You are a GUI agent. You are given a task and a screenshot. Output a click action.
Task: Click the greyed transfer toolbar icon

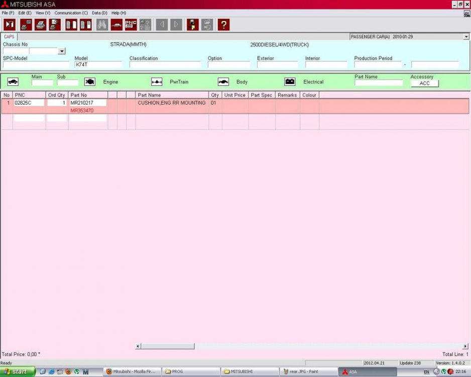click(x=146, y=24)
